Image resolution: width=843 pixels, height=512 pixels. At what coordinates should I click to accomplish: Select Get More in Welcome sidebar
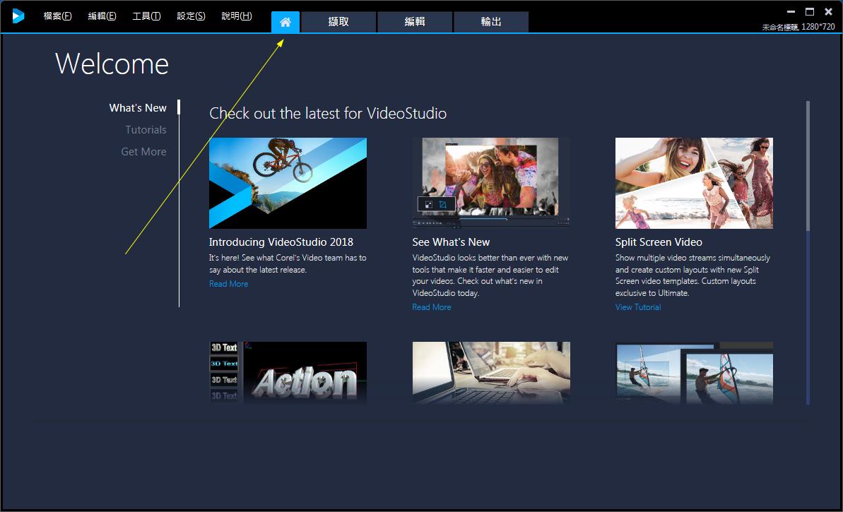pyautogui.click(x=143, y=152)
